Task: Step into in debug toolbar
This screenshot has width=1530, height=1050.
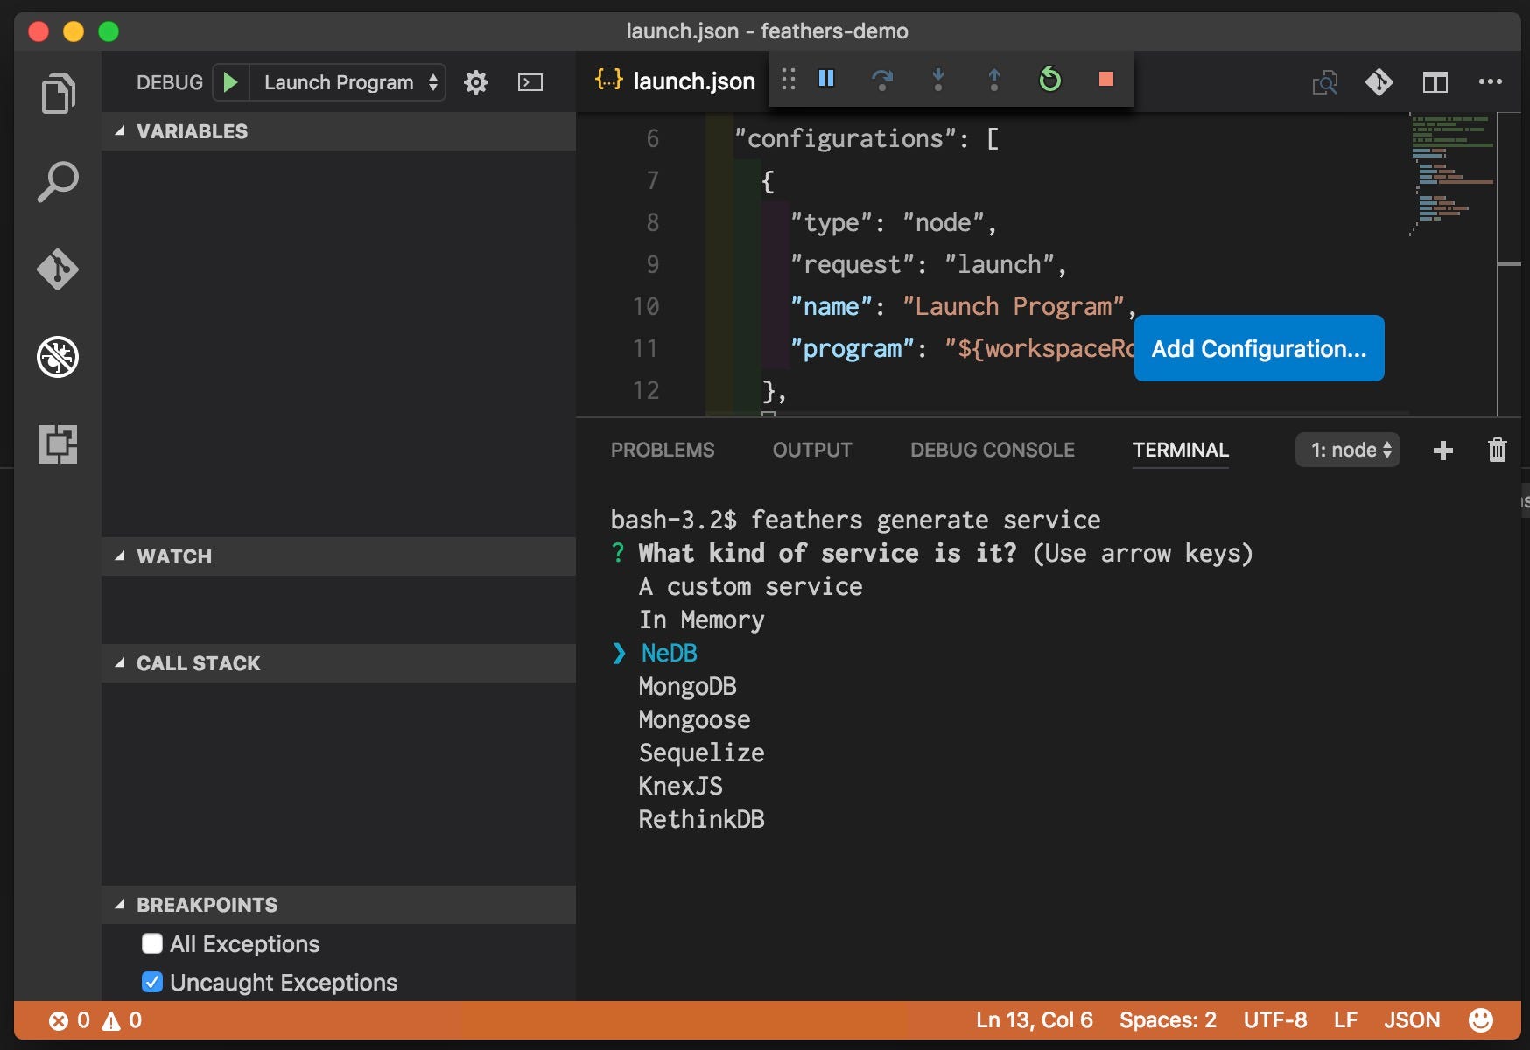Action: [x=938, y=80]
